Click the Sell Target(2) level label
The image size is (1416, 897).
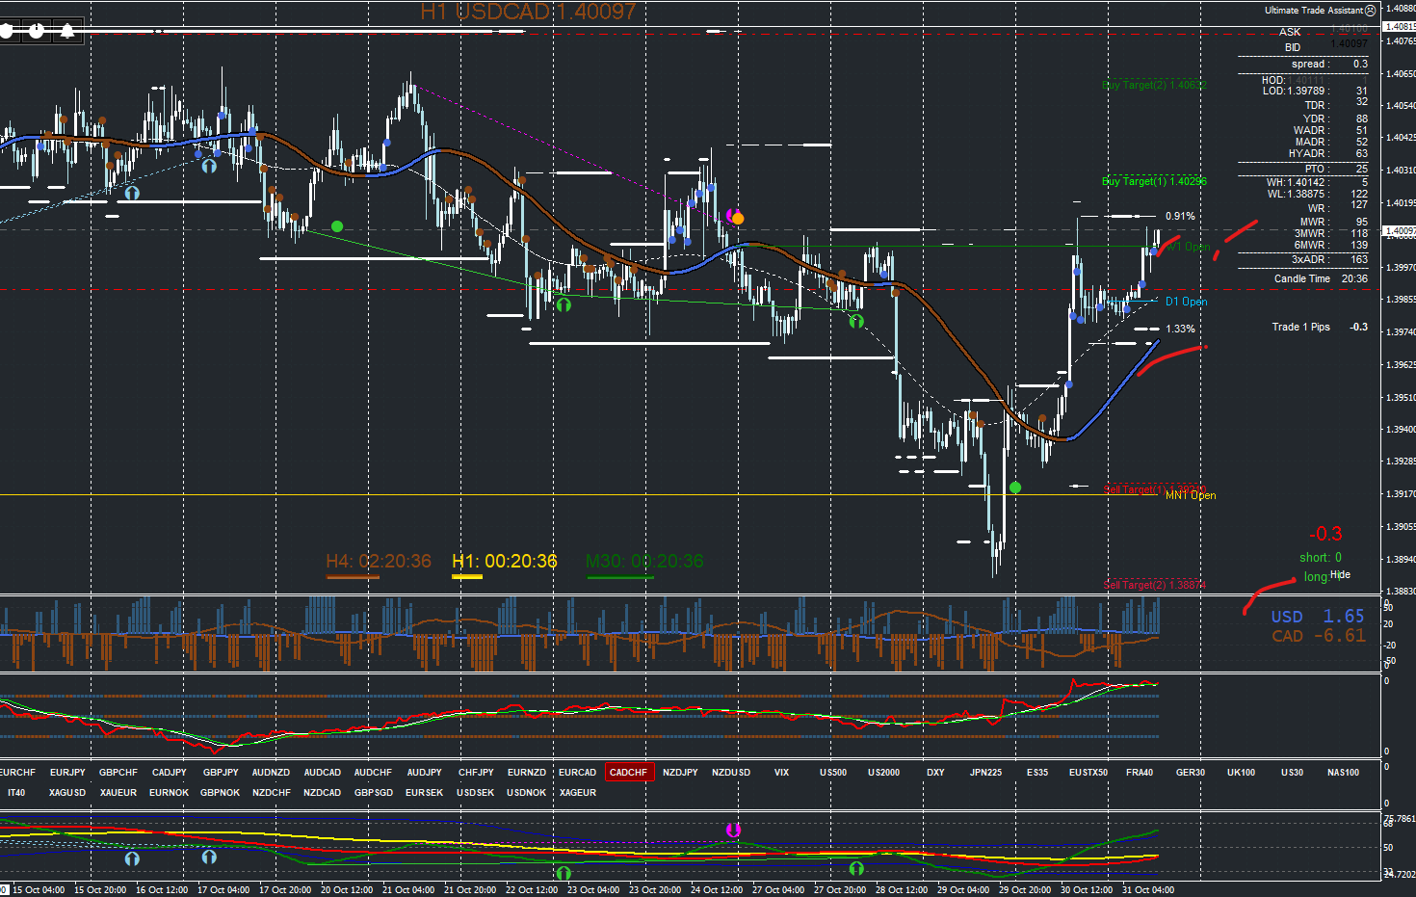(x=1154, y=585)
